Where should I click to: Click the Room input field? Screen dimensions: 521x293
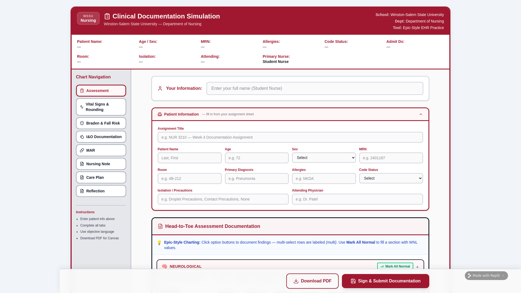tap(189, 179)
